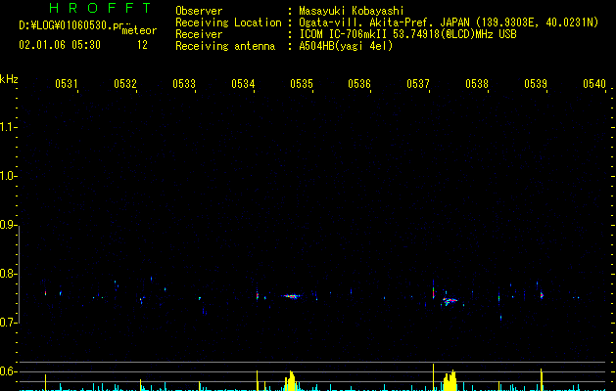Click the Observer label
Image resolution: width=616 pixels, height=391 pixels.
pyautogui.click(x=199, y=11)
